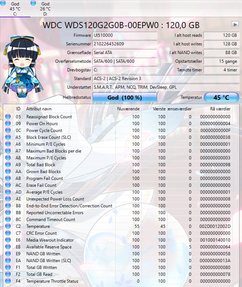Click the Serial ATA interface field

125,53
